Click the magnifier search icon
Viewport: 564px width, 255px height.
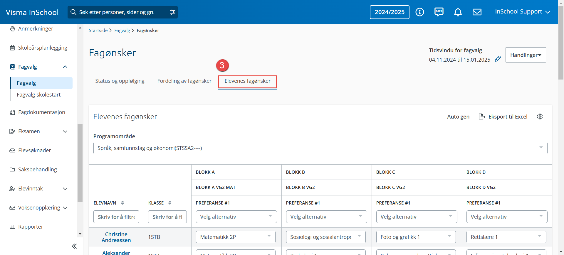pyautogui.click(x=73, y=12)
